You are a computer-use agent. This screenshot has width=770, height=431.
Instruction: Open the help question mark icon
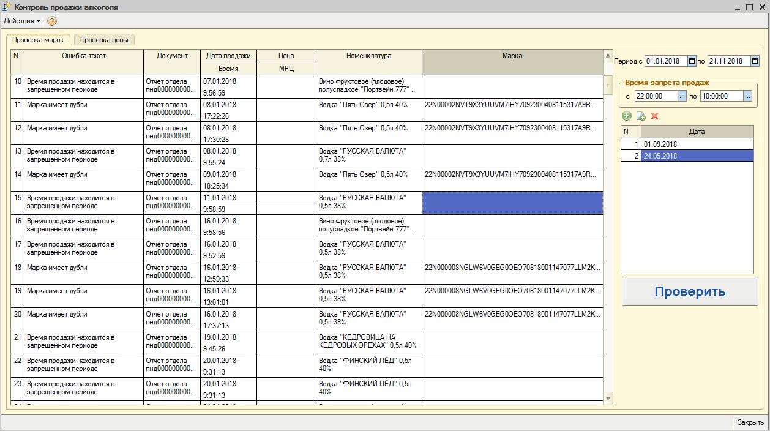pos(52,21)
